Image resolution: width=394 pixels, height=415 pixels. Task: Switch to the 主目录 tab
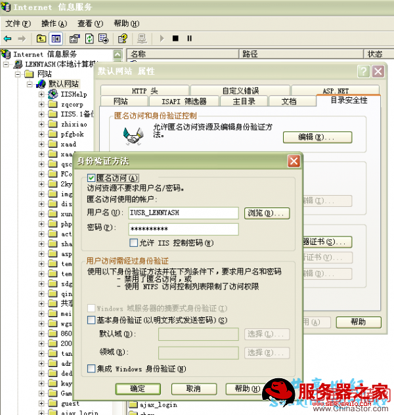(x=244, y=102)
